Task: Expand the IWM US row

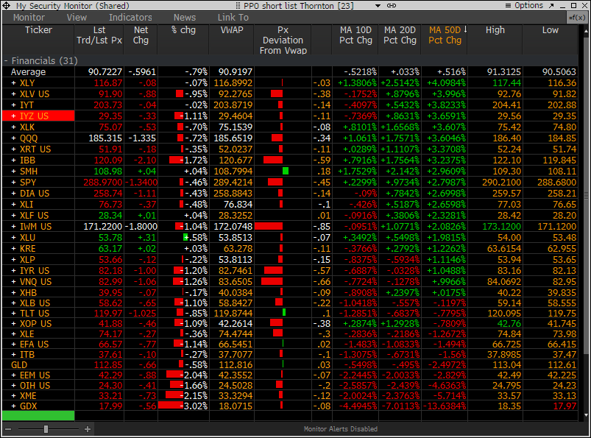Action: 13,227
